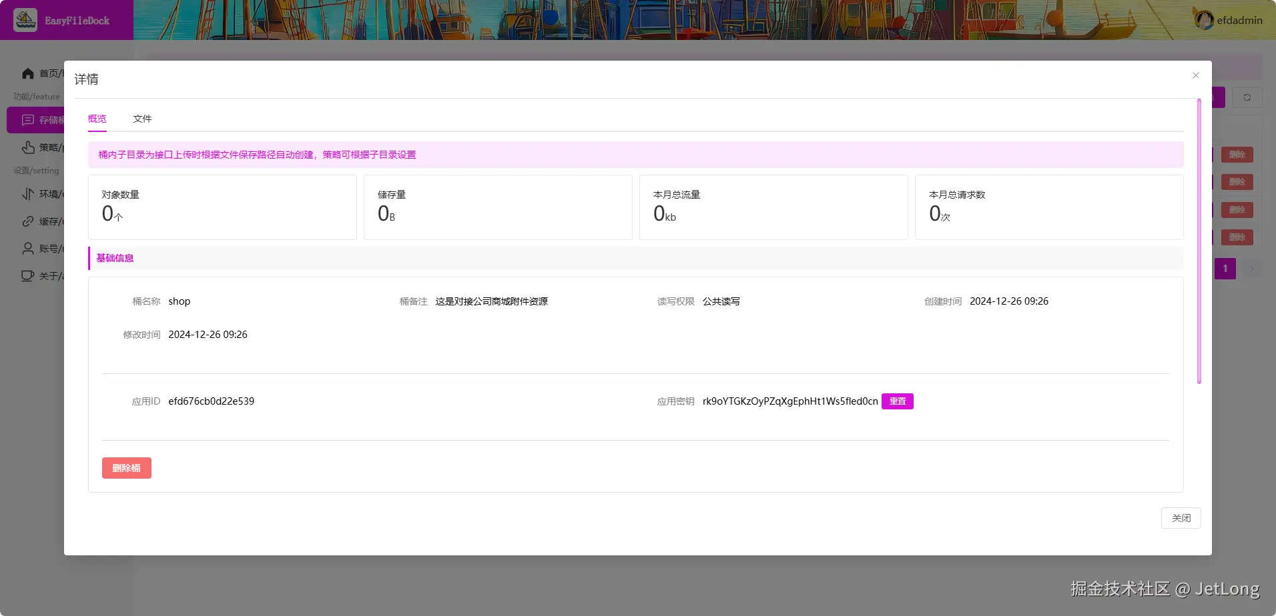1276x616 pixels.
Task: Click the 储存量 statistic card
Action: [498, 207]
